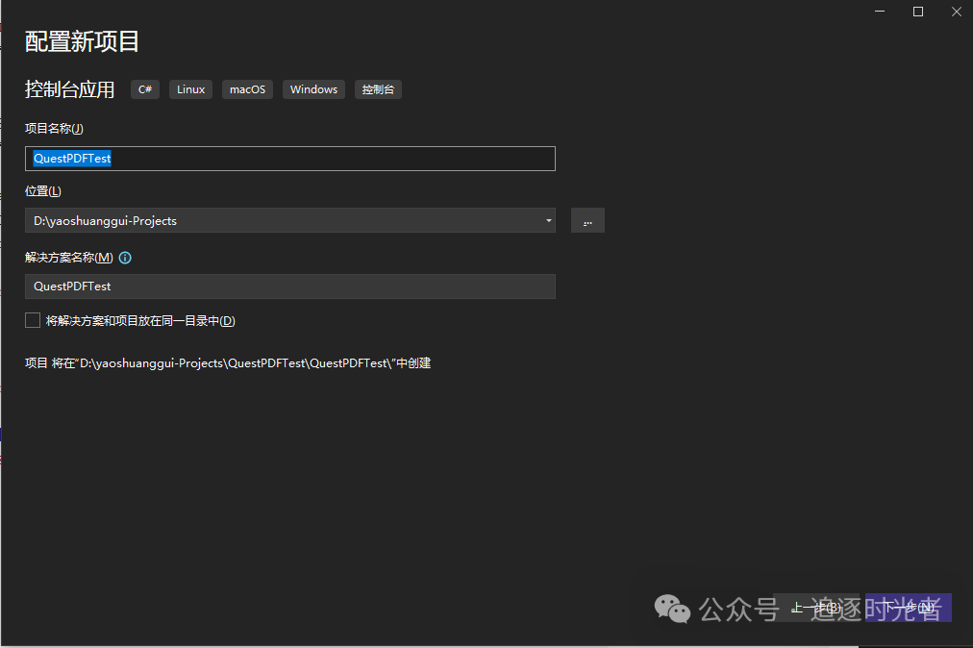
Task: Enable 将解决方案和项目放在同一目录中 checkbox
Action: 33,320
